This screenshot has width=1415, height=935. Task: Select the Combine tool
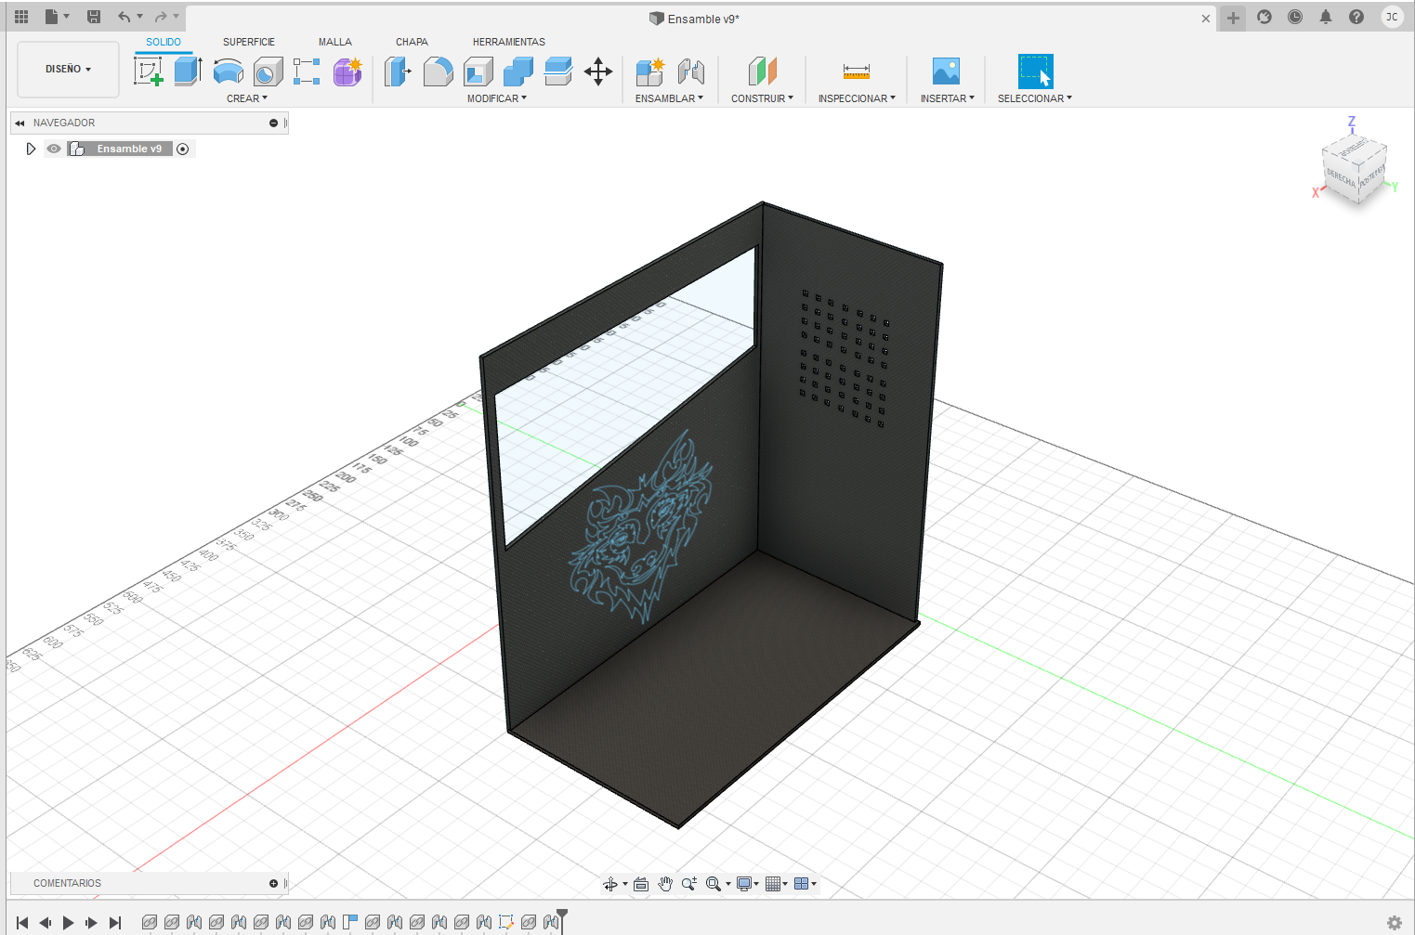point(518,71)
